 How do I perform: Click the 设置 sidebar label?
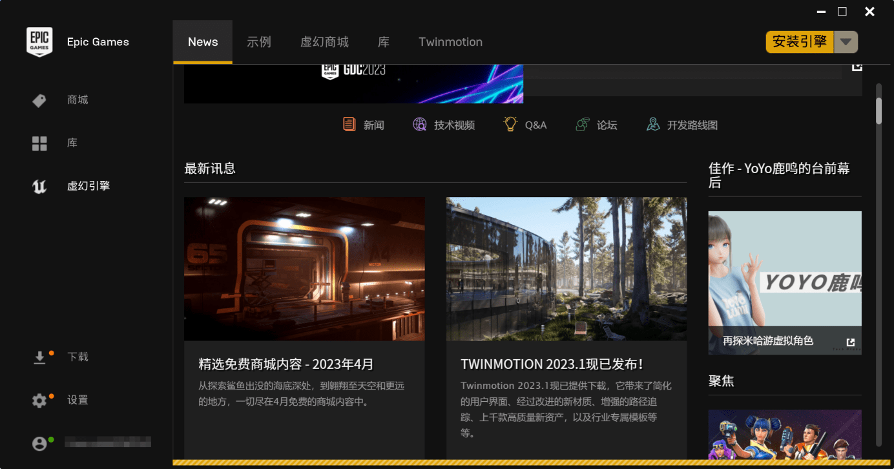(x=78, y=400)
